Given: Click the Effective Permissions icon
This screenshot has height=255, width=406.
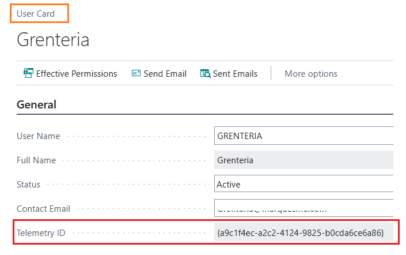Looking at the screenshot, I should [28, 73].
